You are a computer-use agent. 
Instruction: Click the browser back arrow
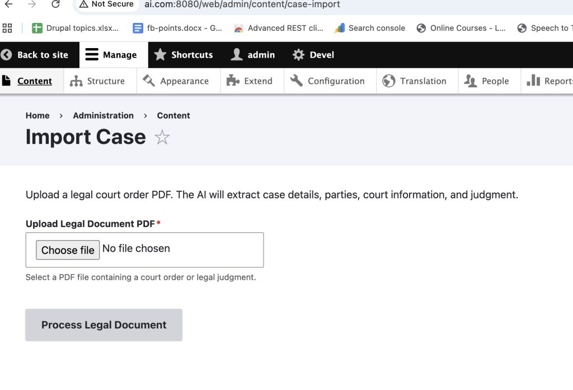coord(8,4)
